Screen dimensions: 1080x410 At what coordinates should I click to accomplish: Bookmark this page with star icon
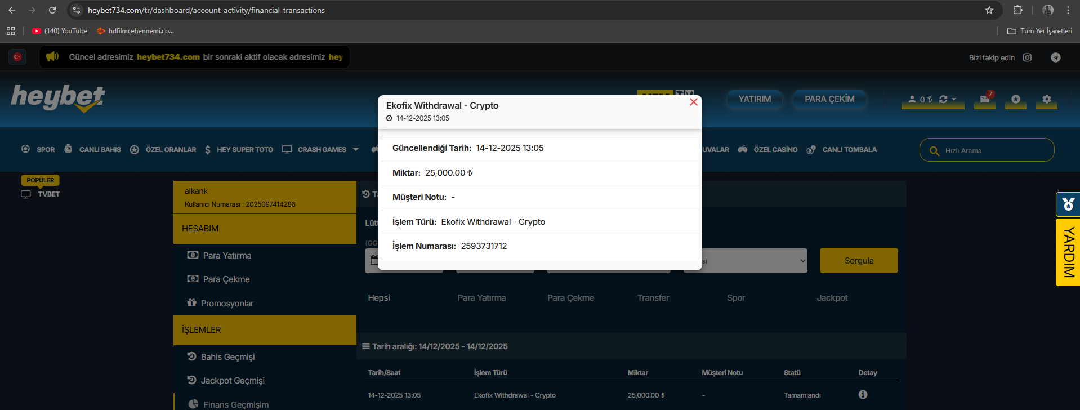pos(989,10)
